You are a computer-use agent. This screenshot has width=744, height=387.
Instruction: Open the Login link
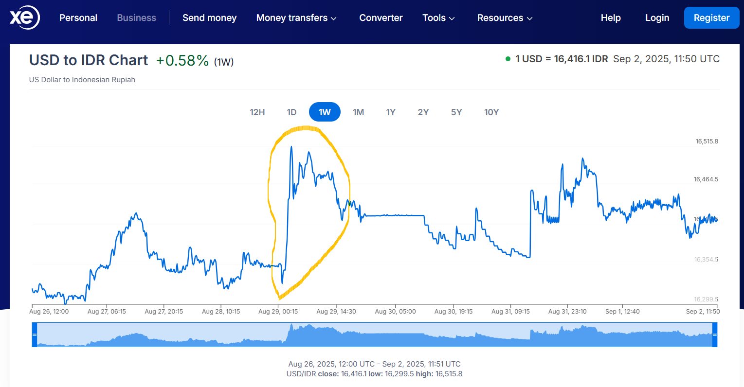[x=657, y=18]
